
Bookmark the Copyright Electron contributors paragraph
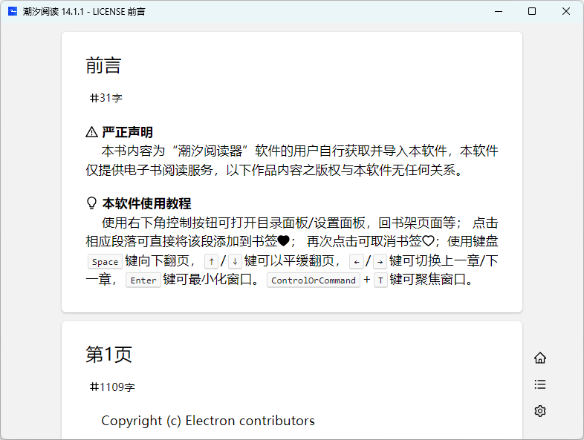coord(208,421)
